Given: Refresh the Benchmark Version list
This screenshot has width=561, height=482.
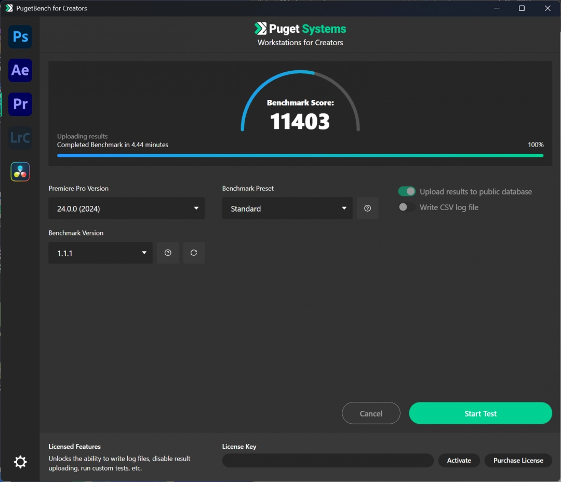Looking at the screenshot, I should click(194, 253).
